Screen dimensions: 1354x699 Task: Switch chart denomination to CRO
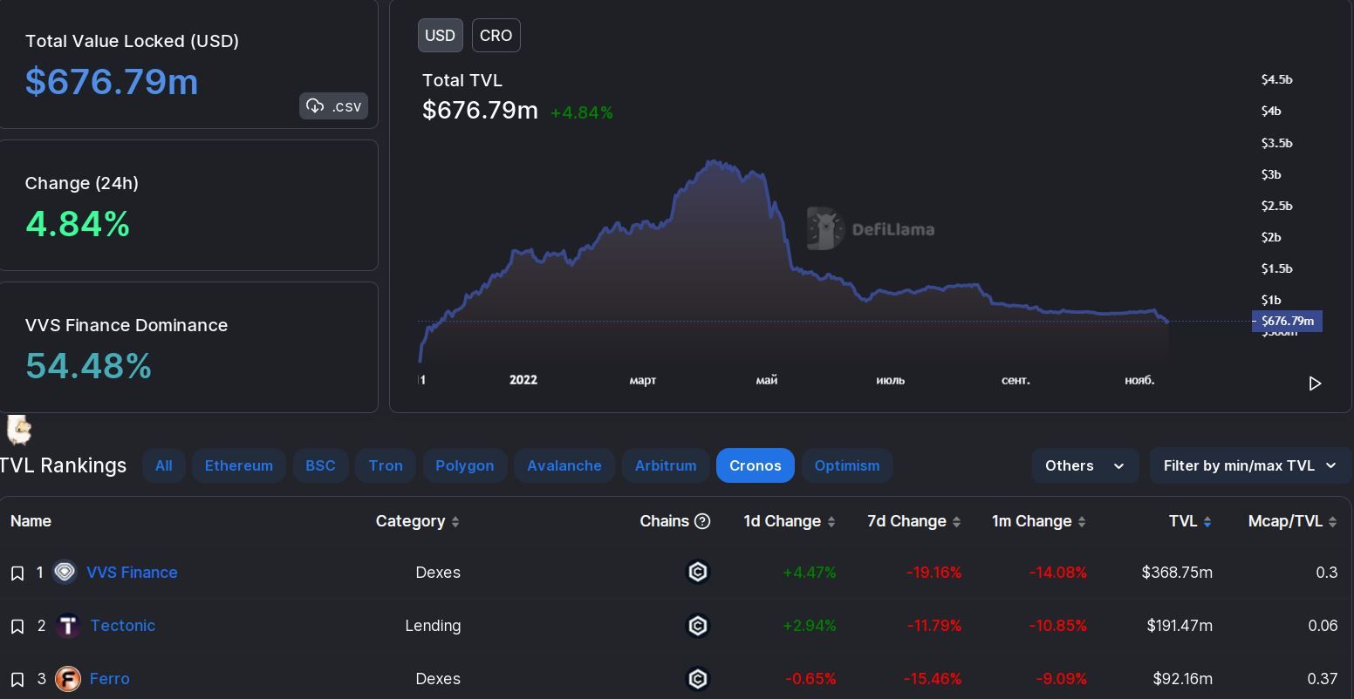pyautogui.click(x=496, y=36)
